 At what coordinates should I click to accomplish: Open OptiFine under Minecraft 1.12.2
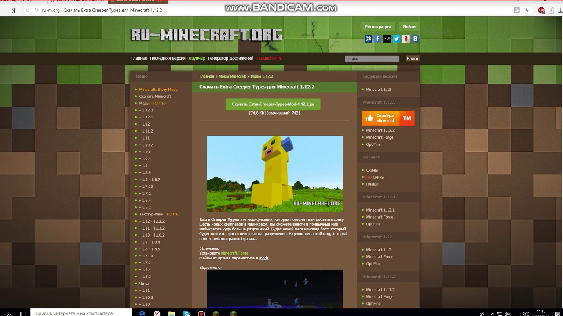[x=373, y=144]
